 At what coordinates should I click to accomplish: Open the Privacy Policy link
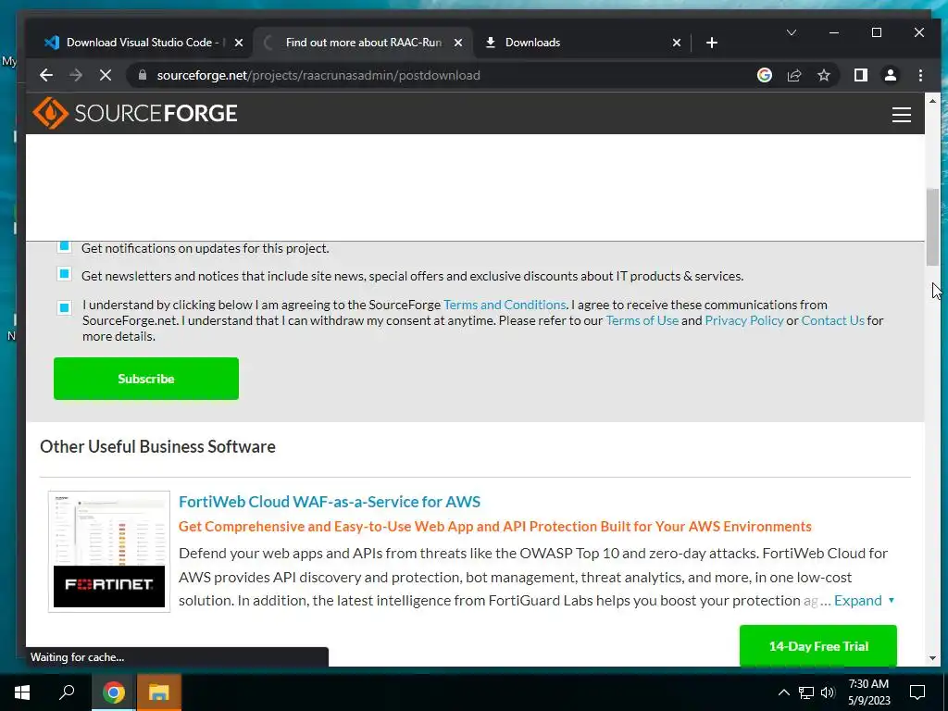(744, 320)
